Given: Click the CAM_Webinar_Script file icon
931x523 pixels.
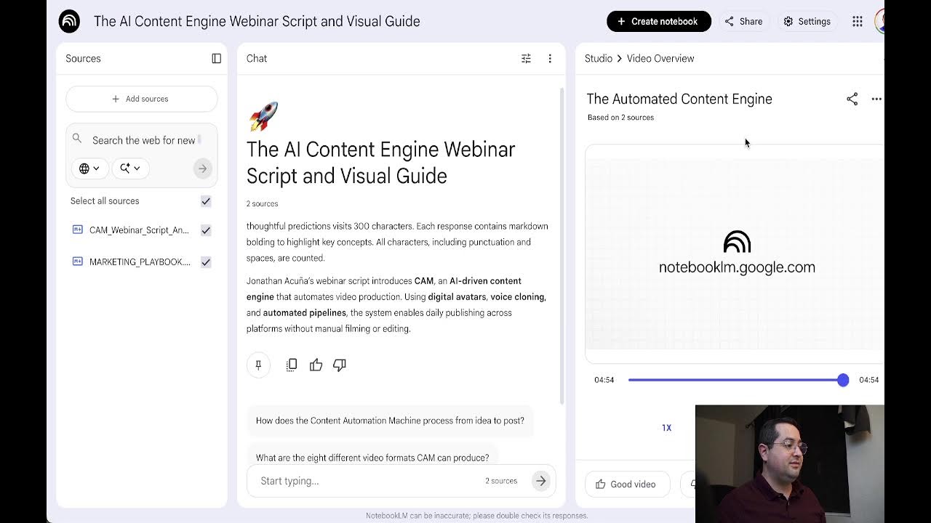Looking at the screenshot, I should [x=78, y=230].
